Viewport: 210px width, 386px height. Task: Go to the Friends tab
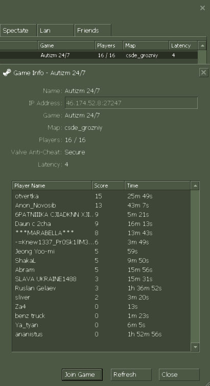click(92, 31)
